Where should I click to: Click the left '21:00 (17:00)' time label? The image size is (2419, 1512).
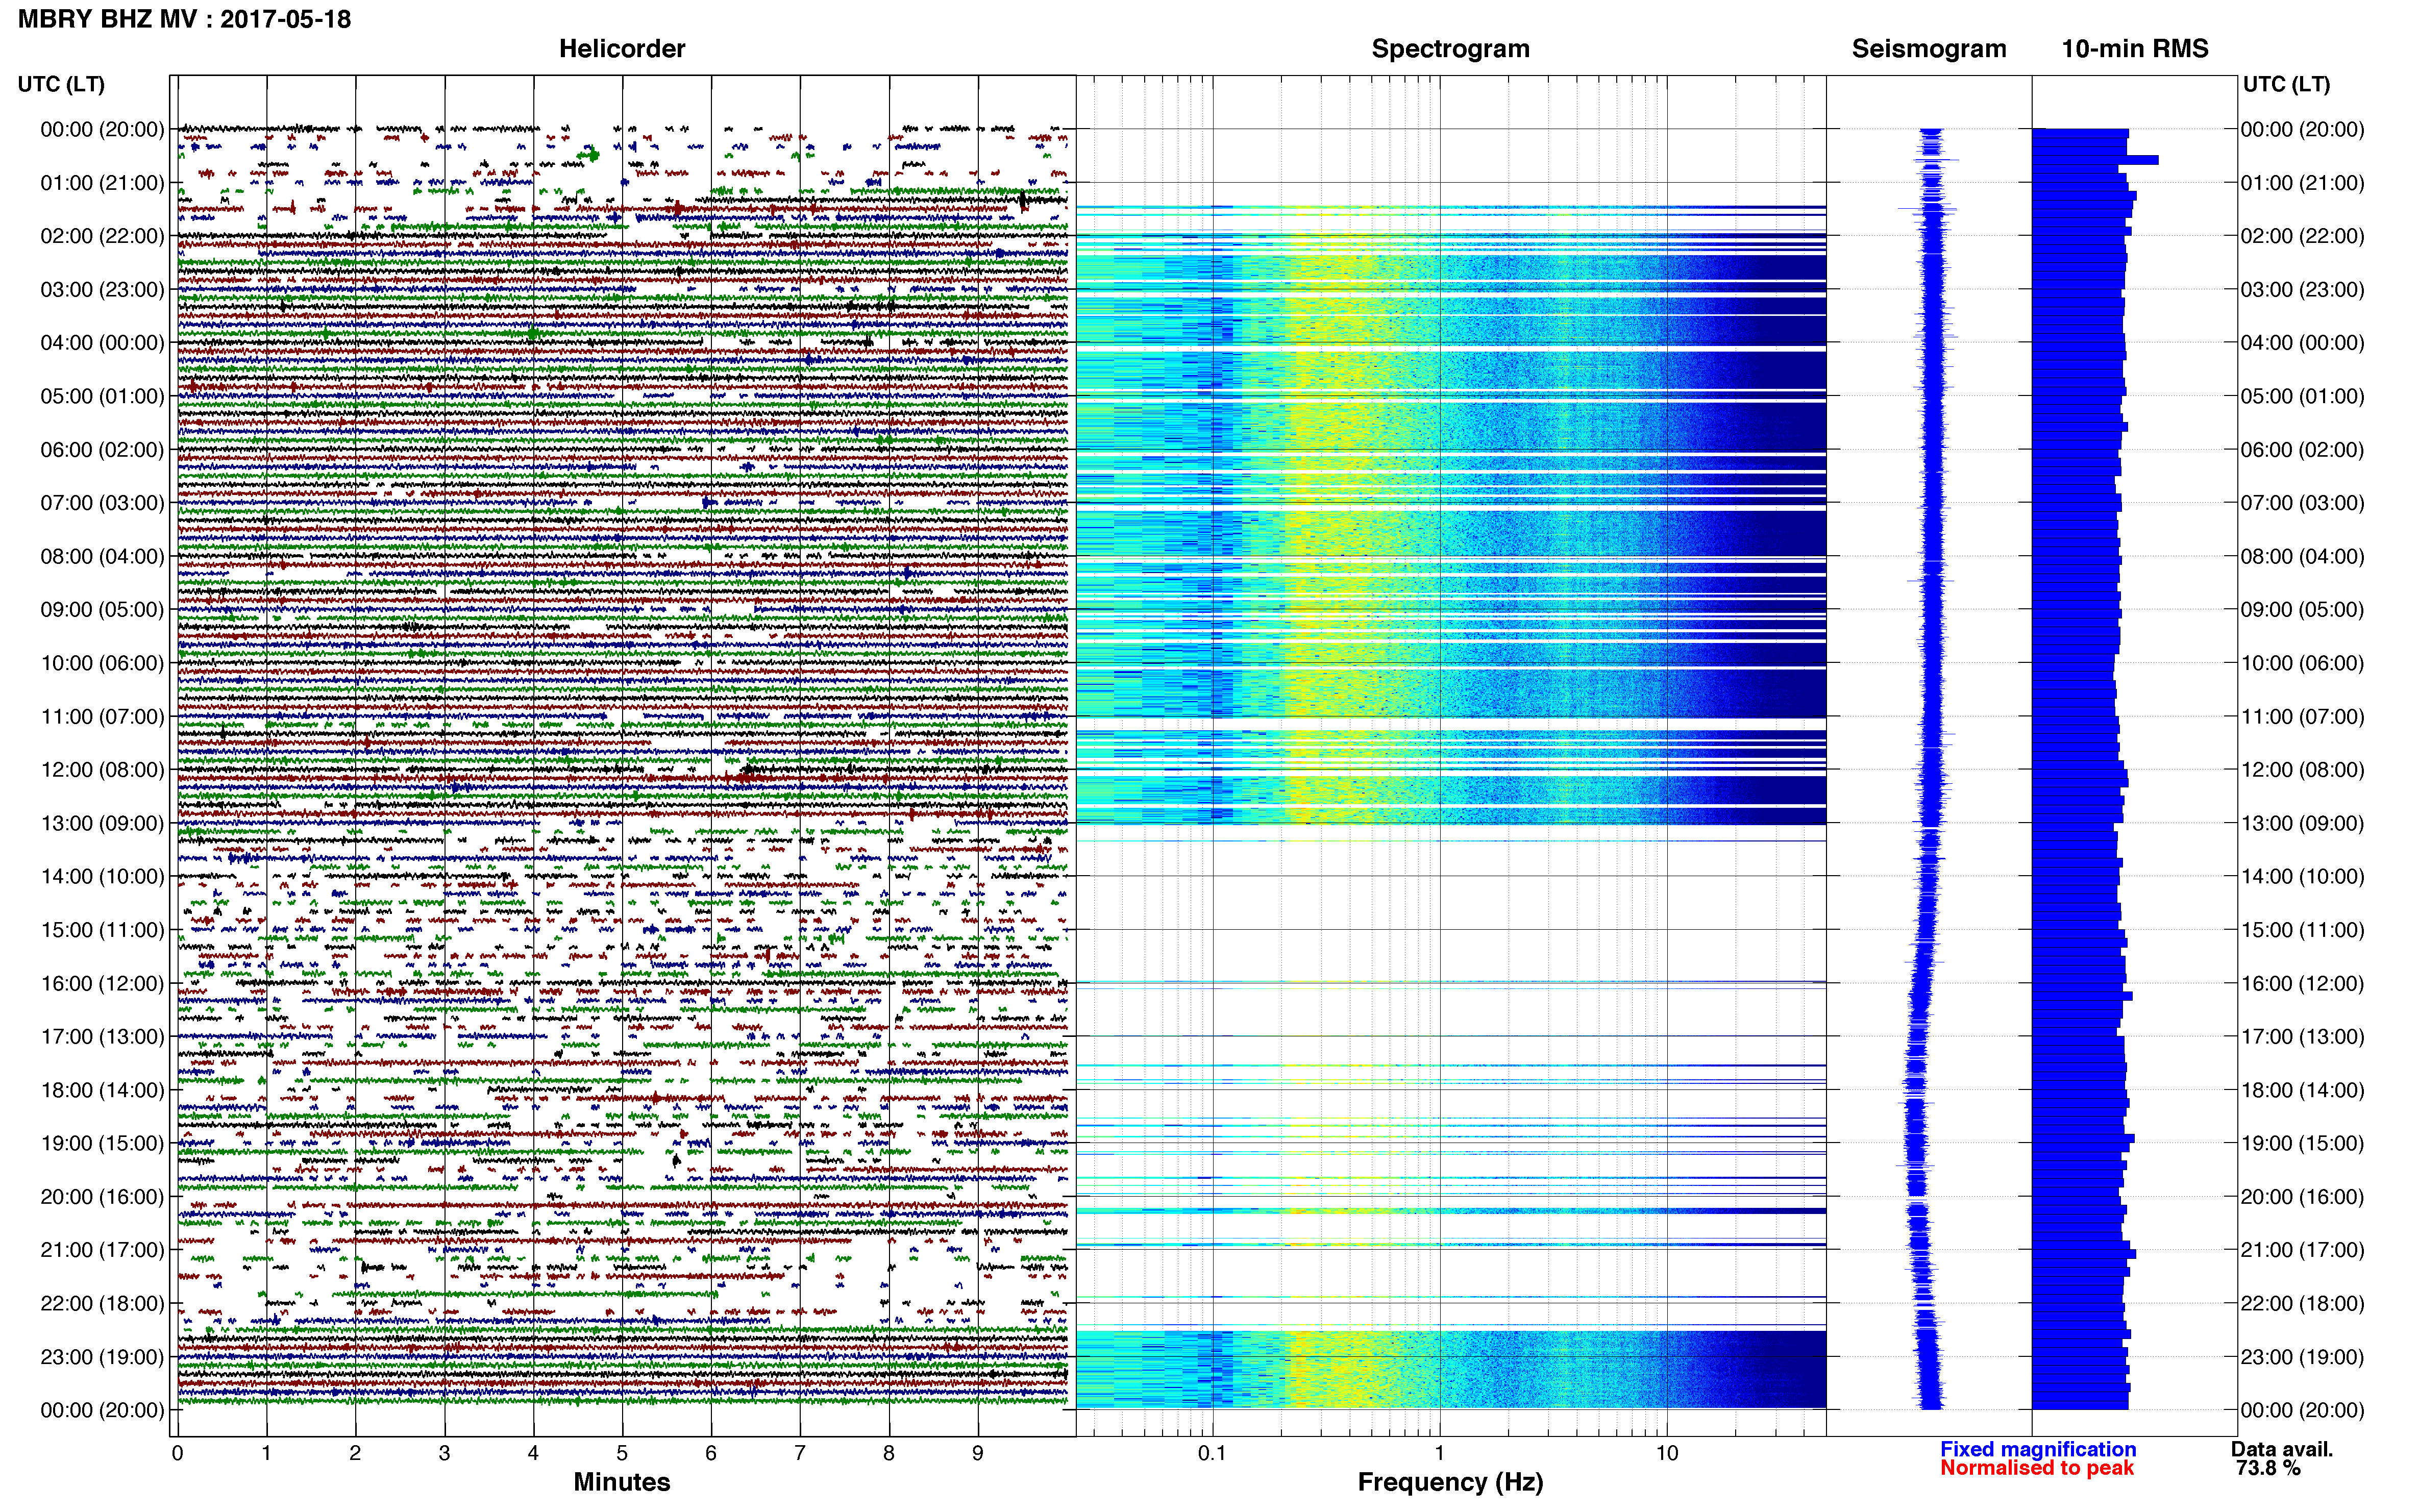(x=102, y=1250)
